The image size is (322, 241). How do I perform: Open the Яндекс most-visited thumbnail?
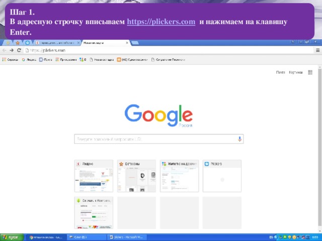pyautogui.click(x=94, y=176)
